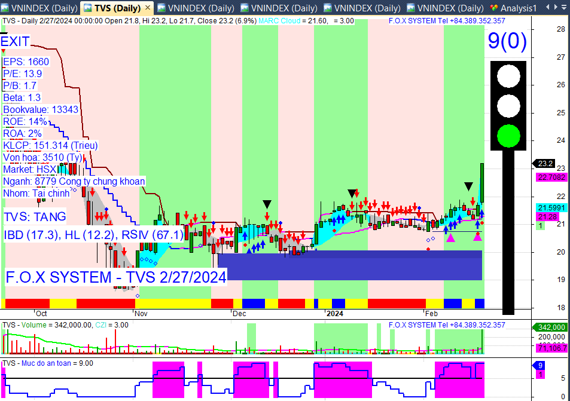This screenshot has width=570, height=401.
Task: Click the 342,000 volume value label
Action: (551, 327)
